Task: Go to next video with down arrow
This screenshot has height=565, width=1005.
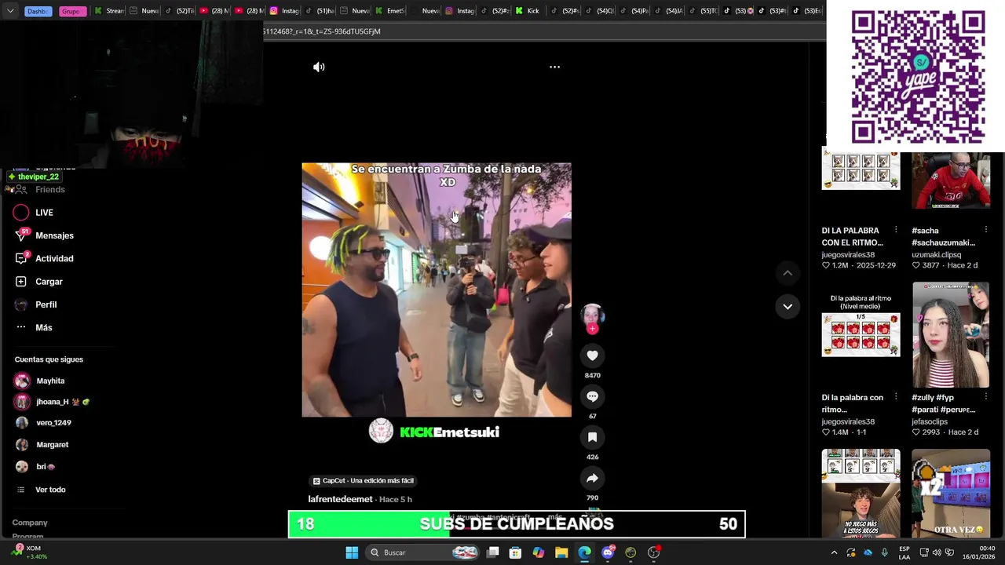Action: 788,306
